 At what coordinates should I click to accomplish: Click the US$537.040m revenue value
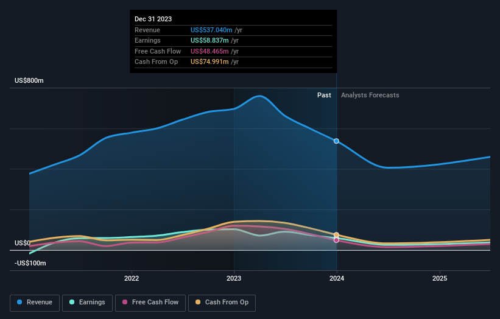(211, 30)
